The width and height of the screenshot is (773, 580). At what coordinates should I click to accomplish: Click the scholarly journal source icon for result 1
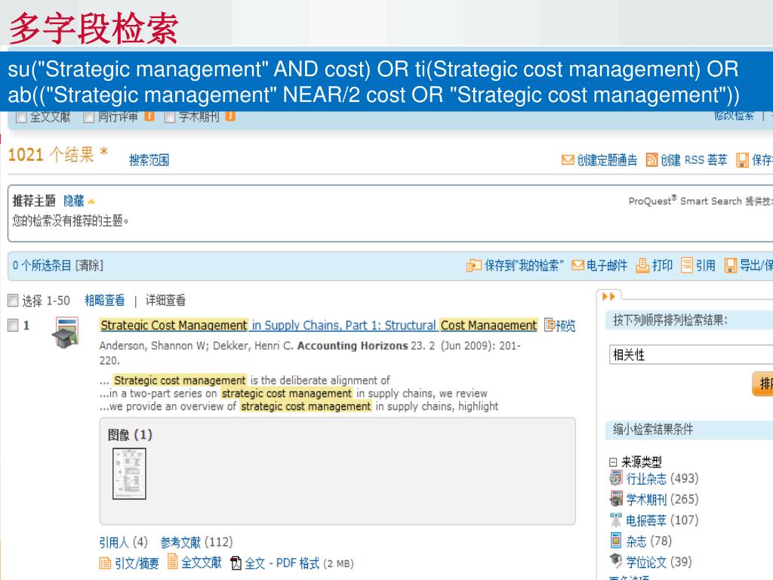(x=66, y=333)
